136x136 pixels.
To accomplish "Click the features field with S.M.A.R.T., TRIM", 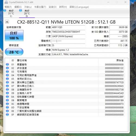I will coord(90,54).
